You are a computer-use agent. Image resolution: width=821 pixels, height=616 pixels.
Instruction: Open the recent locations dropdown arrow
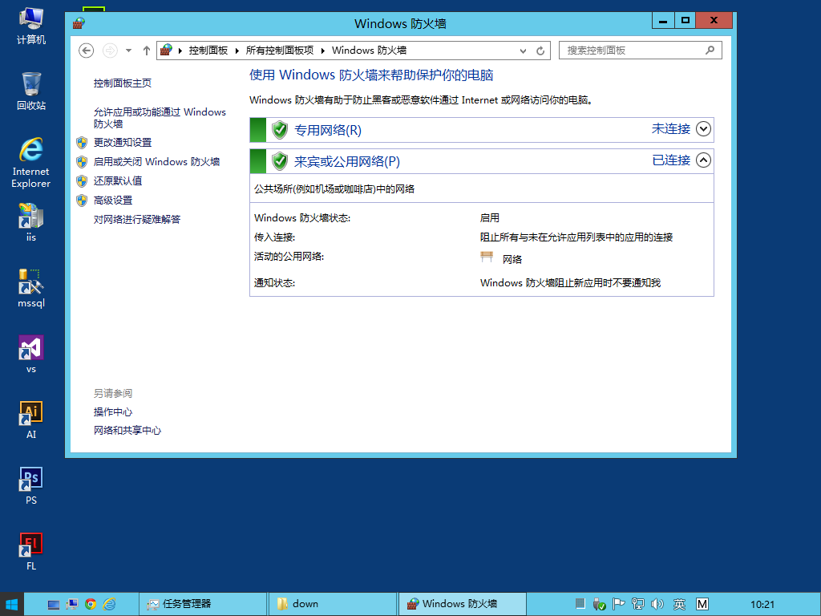click(x=129, y=51)
